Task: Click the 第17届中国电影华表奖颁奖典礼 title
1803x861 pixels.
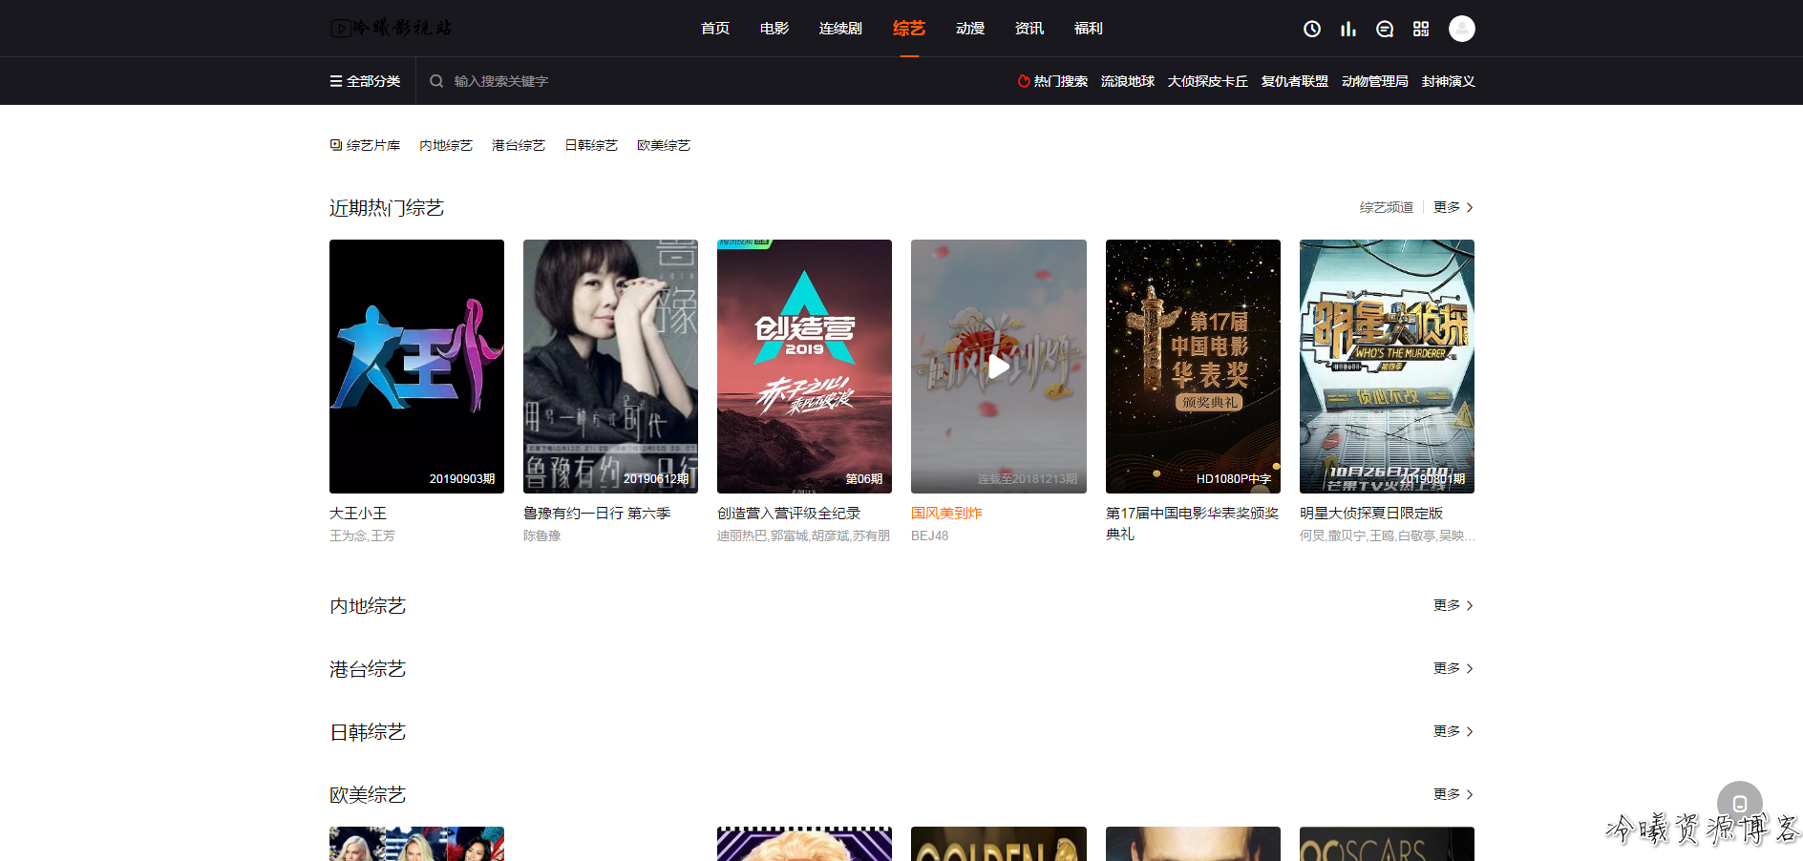Action: coord(1192,524)
